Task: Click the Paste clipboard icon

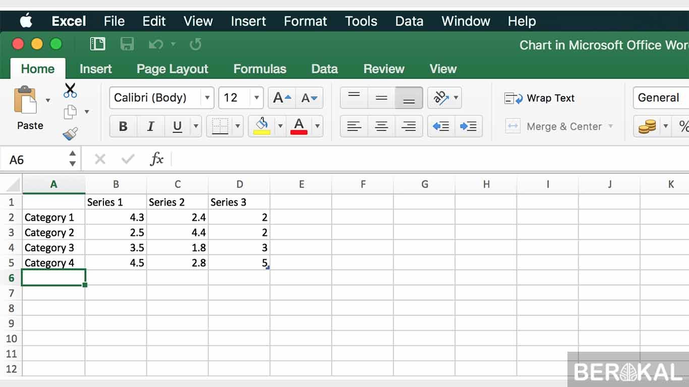Action: (x=26, y=100)
